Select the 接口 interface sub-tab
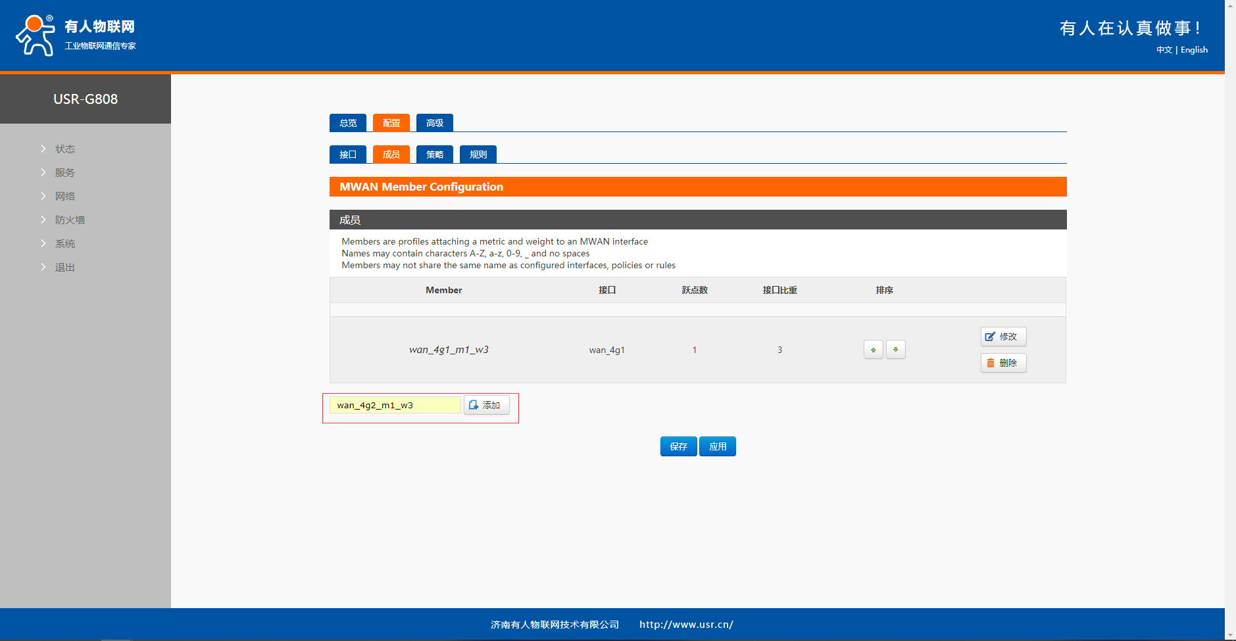 347,154
